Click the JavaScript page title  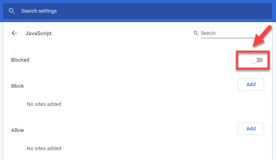pyautogui.click(x=38, y=33)
